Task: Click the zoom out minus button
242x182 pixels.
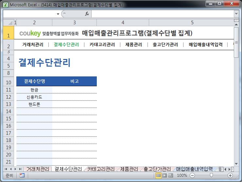Action: click(x=192, y=175)
